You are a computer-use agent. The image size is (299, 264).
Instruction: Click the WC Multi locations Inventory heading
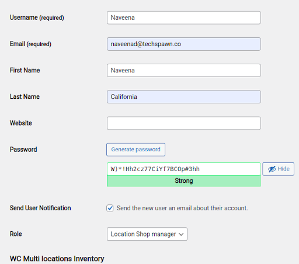(x=57, y=259)
